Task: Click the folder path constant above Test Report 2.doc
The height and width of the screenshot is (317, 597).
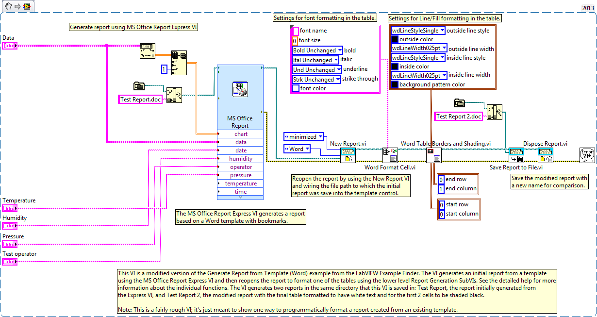Action: (x=459, y=102)
